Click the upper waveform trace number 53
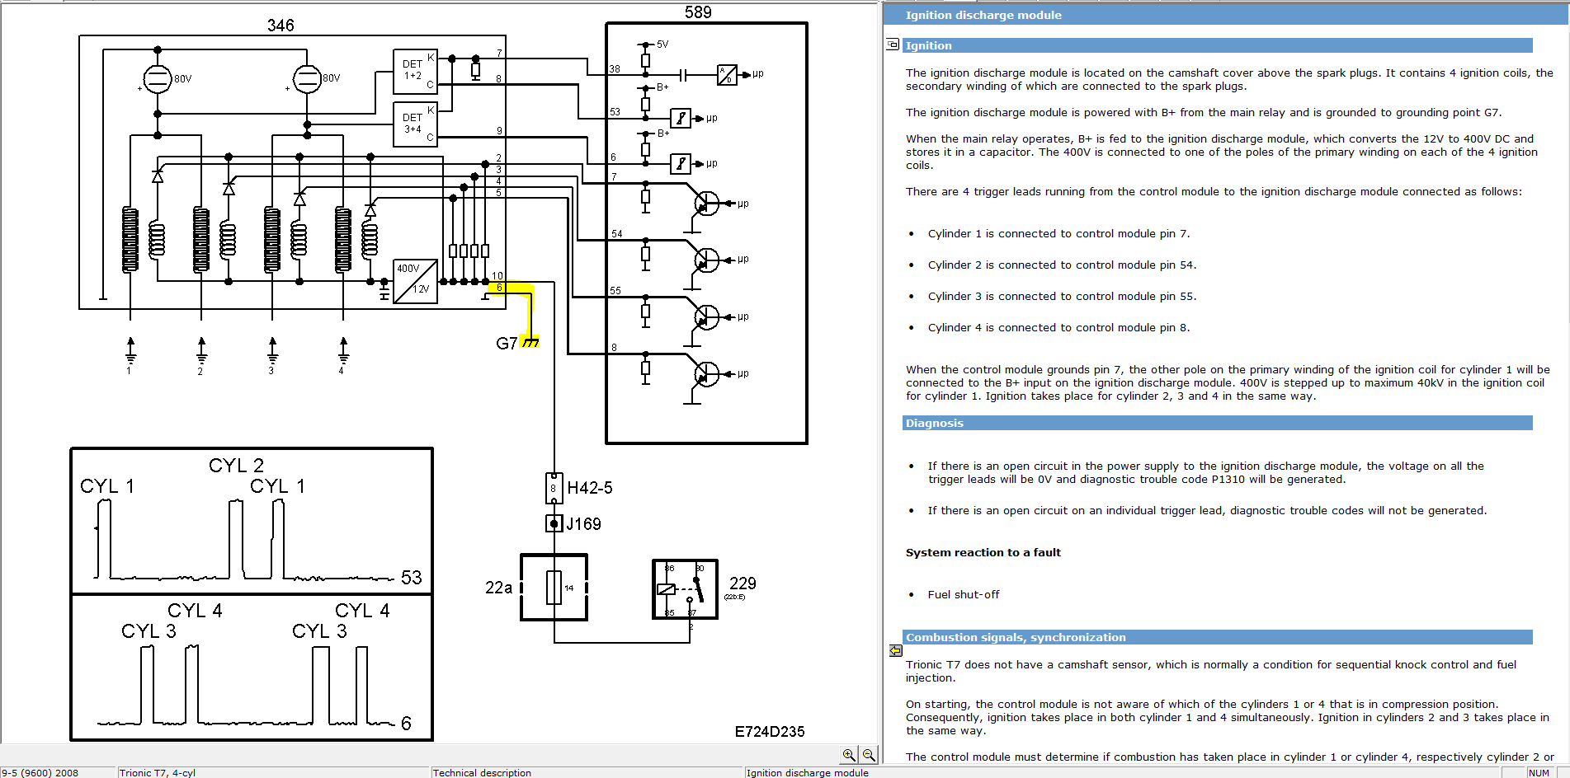This screenshot has width=1570, height=778. point(412,578)
